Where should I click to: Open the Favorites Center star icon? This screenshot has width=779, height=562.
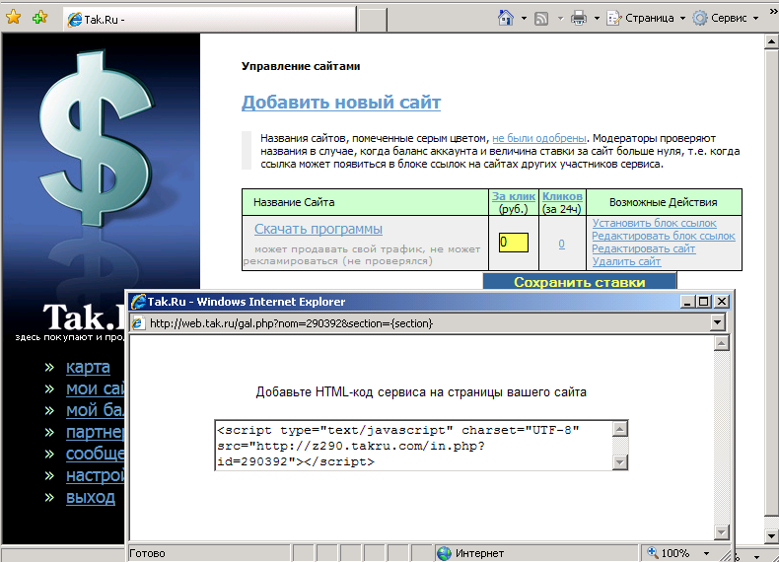(14, 18)
